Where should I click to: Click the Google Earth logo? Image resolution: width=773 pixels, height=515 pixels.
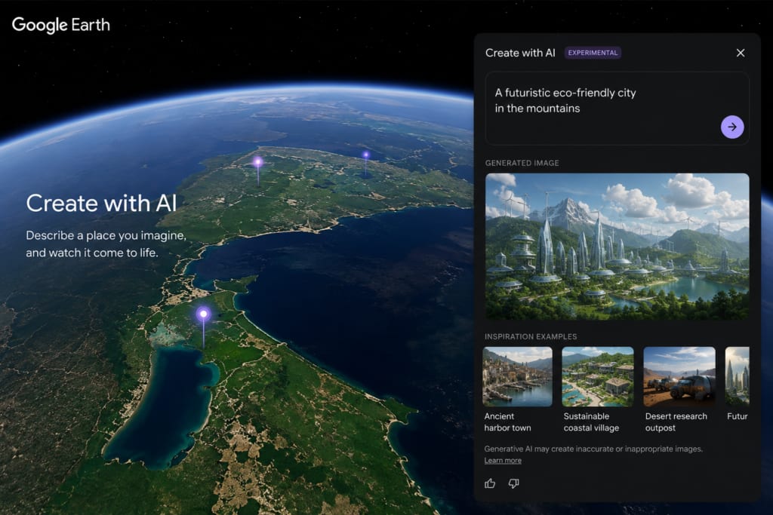coord(61,25)
